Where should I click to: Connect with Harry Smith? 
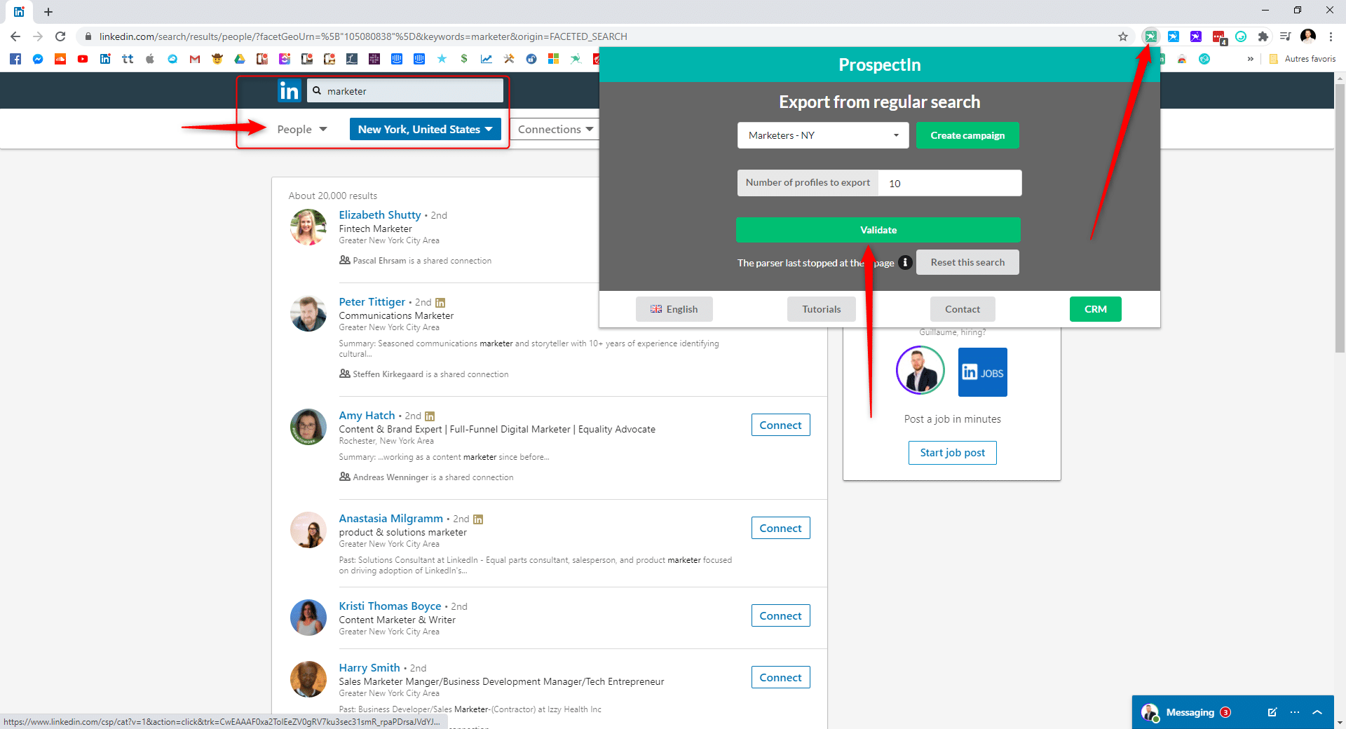[780, 677]
